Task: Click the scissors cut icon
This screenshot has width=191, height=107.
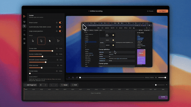Action: click(41, 85)
